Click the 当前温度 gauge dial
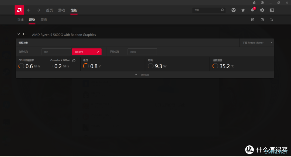The image size is (291, 157). point(215,66)
